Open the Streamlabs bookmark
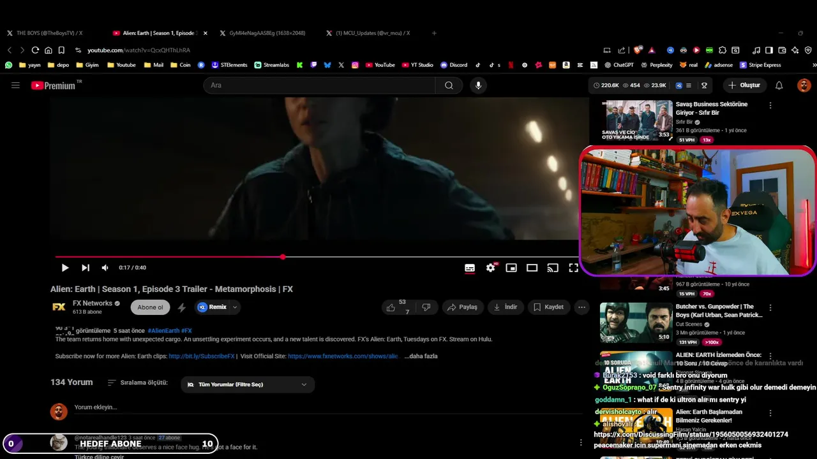 272,65
